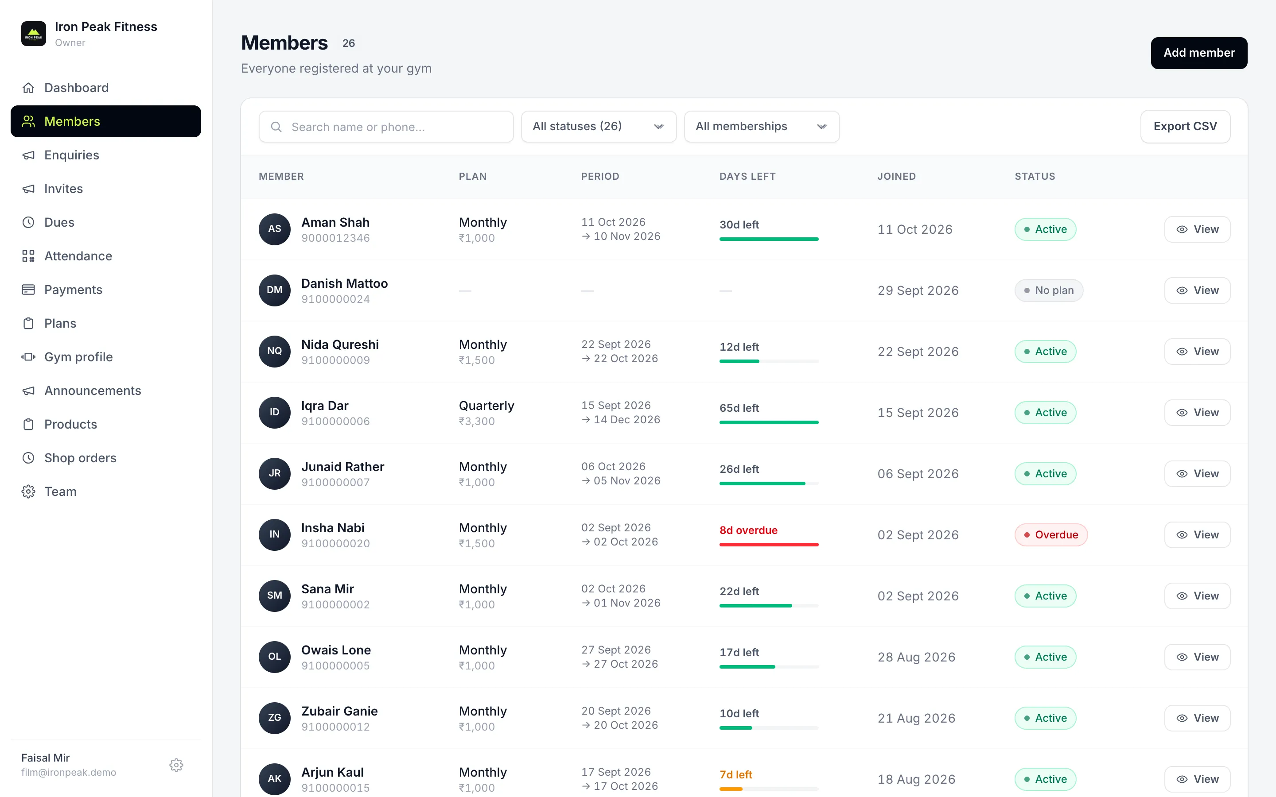
Task: Click the DAYS LEFT column header
Action: coord(747,177)
